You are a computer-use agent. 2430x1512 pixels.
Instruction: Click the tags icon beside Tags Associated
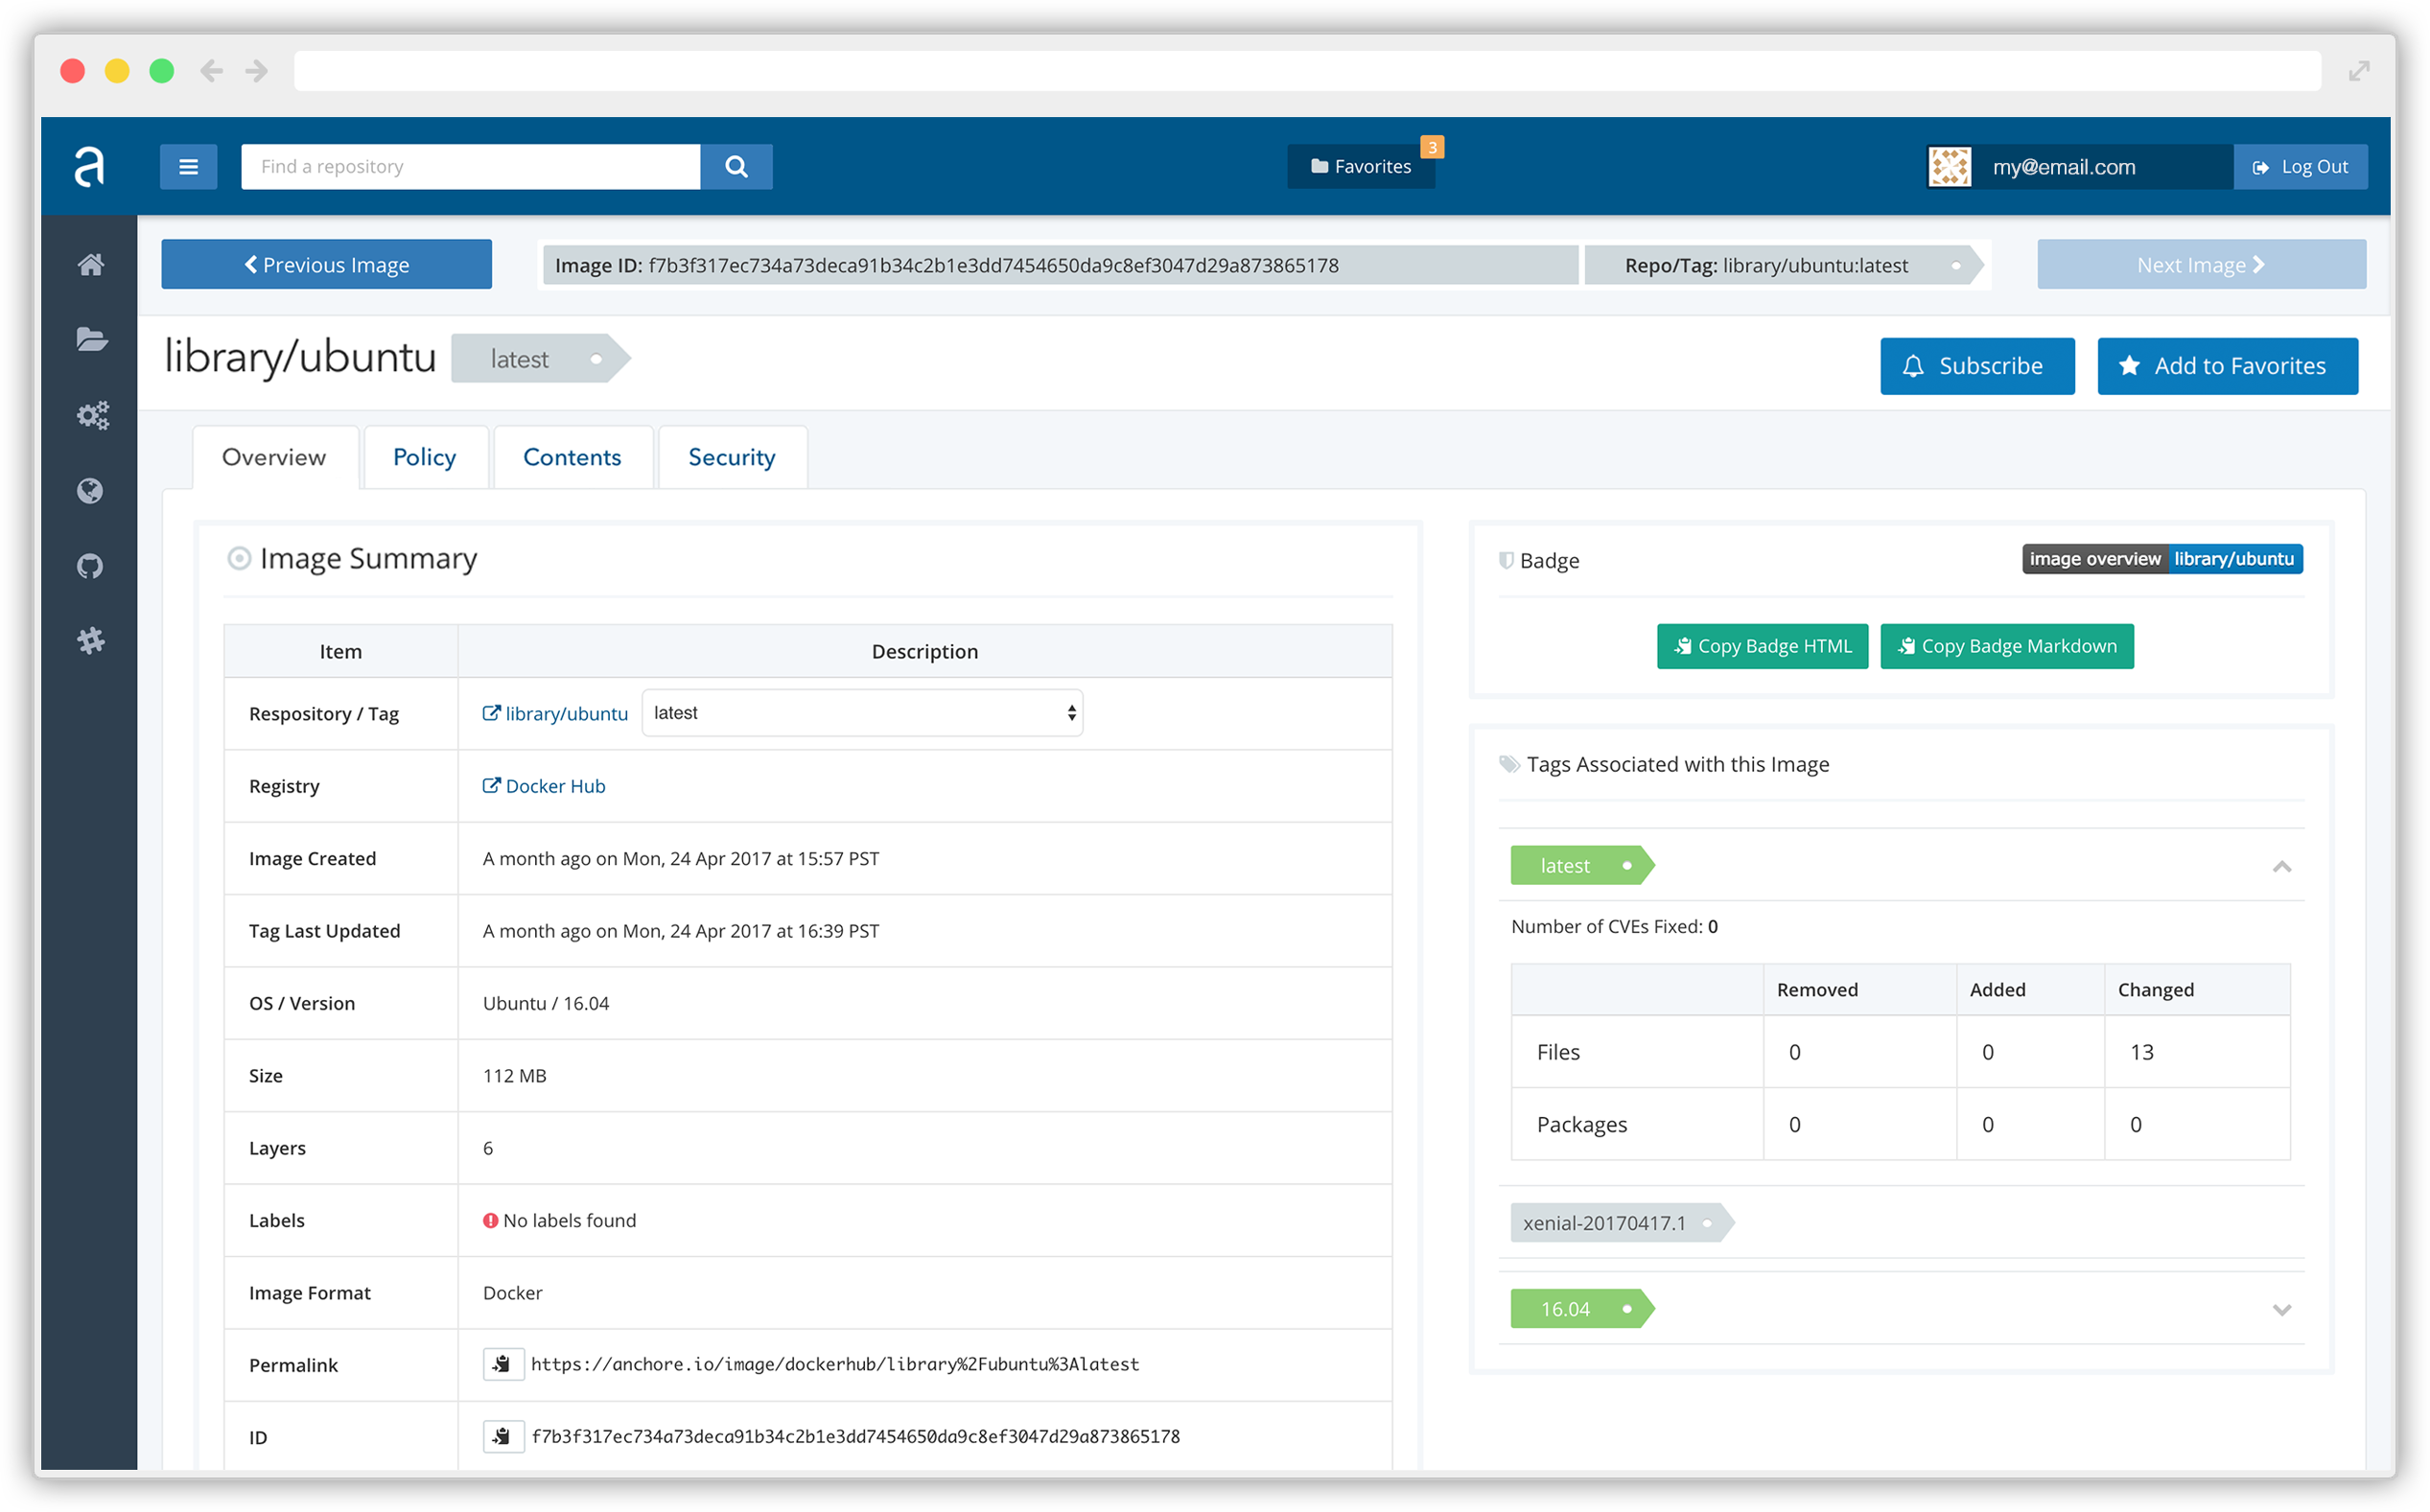click(1509, 764)
